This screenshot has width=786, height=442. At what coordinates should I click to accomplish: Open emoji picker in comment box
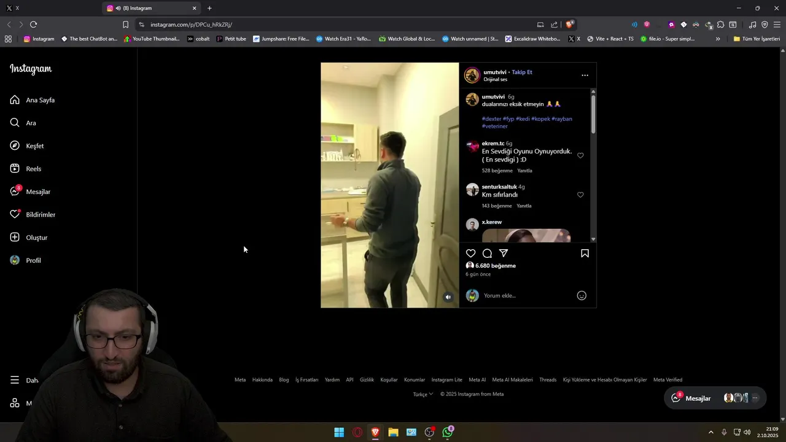coord(582,296)
